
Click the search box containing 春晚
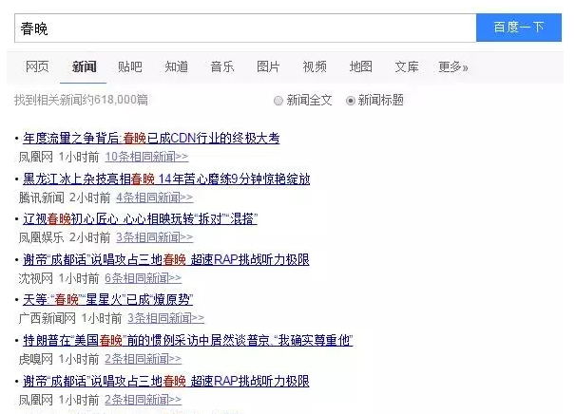245,28
